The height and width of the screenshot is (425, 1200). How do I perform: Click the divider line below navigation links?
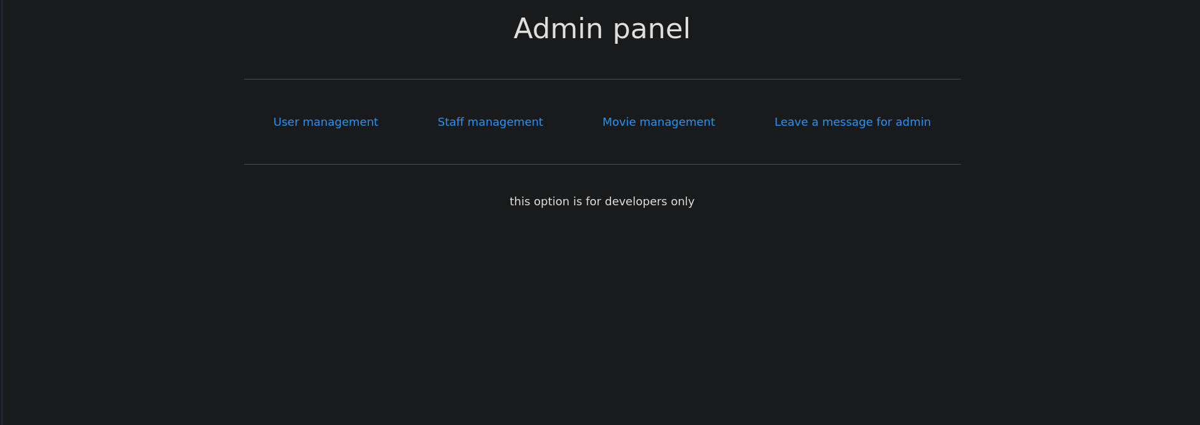(602, 164)
